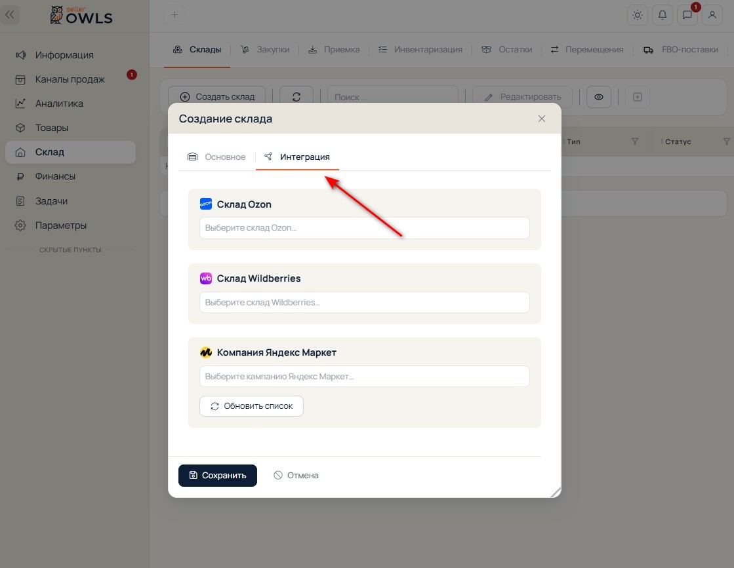Screen dimensions: 734x568
Task: Select the Интеграция tab
Action: [x=297, y=157]
